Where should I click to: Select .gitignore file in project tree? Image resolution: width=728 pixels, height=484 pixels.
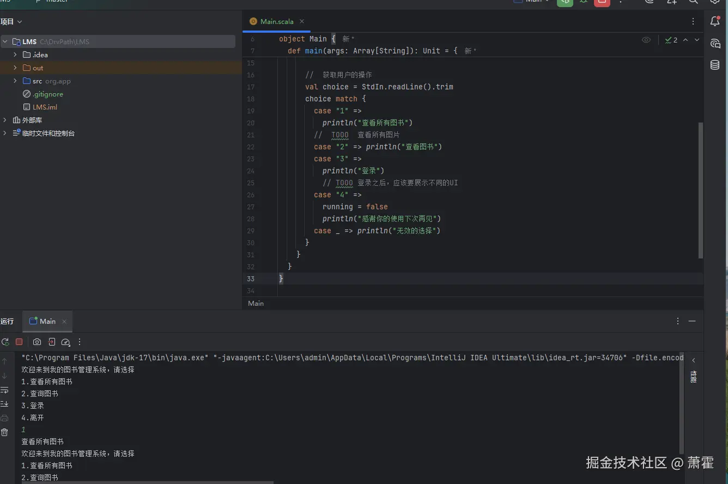47,94
